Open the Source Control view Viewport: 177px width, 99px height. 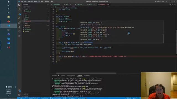point(19,14)
